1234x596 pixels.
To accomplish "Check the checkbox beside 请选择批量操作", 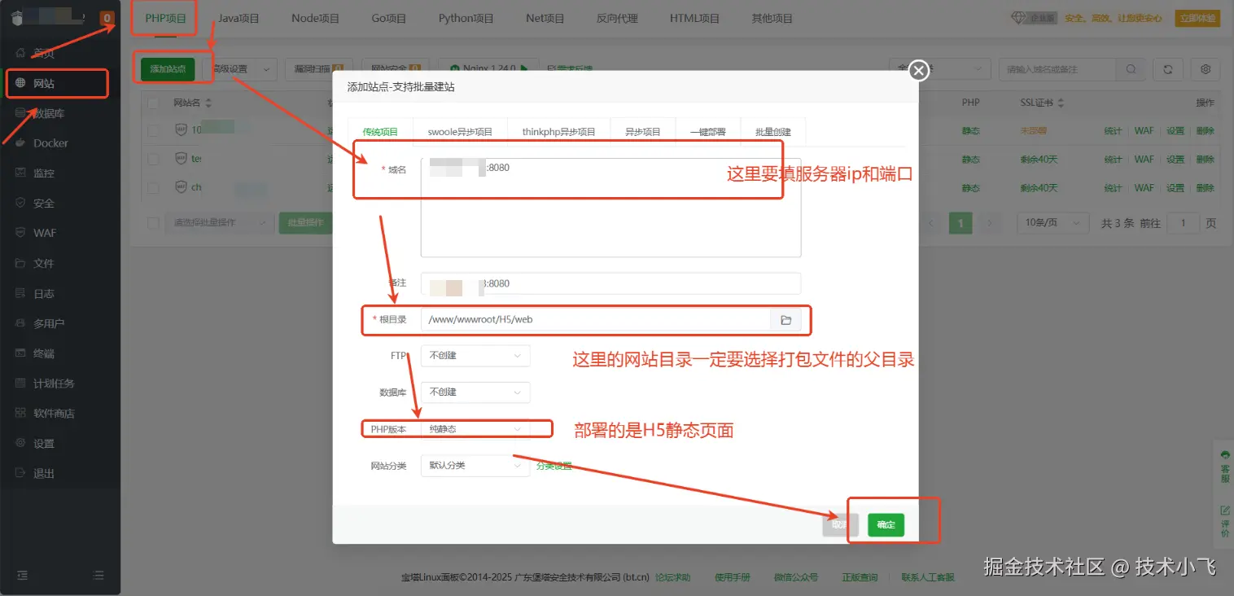I will (153, 222).
